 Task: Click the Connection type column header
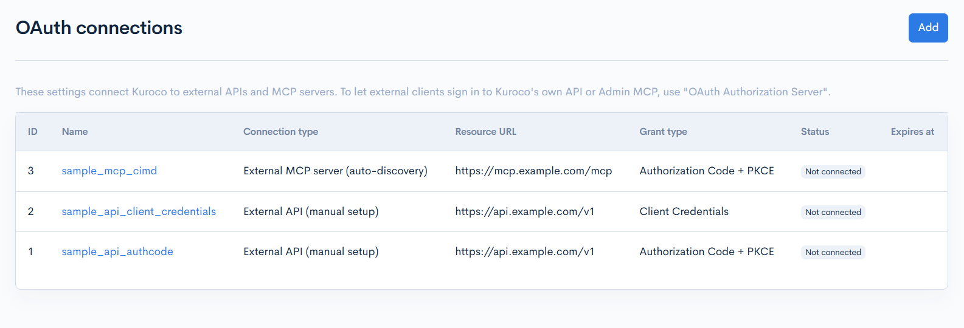point(281,132)
